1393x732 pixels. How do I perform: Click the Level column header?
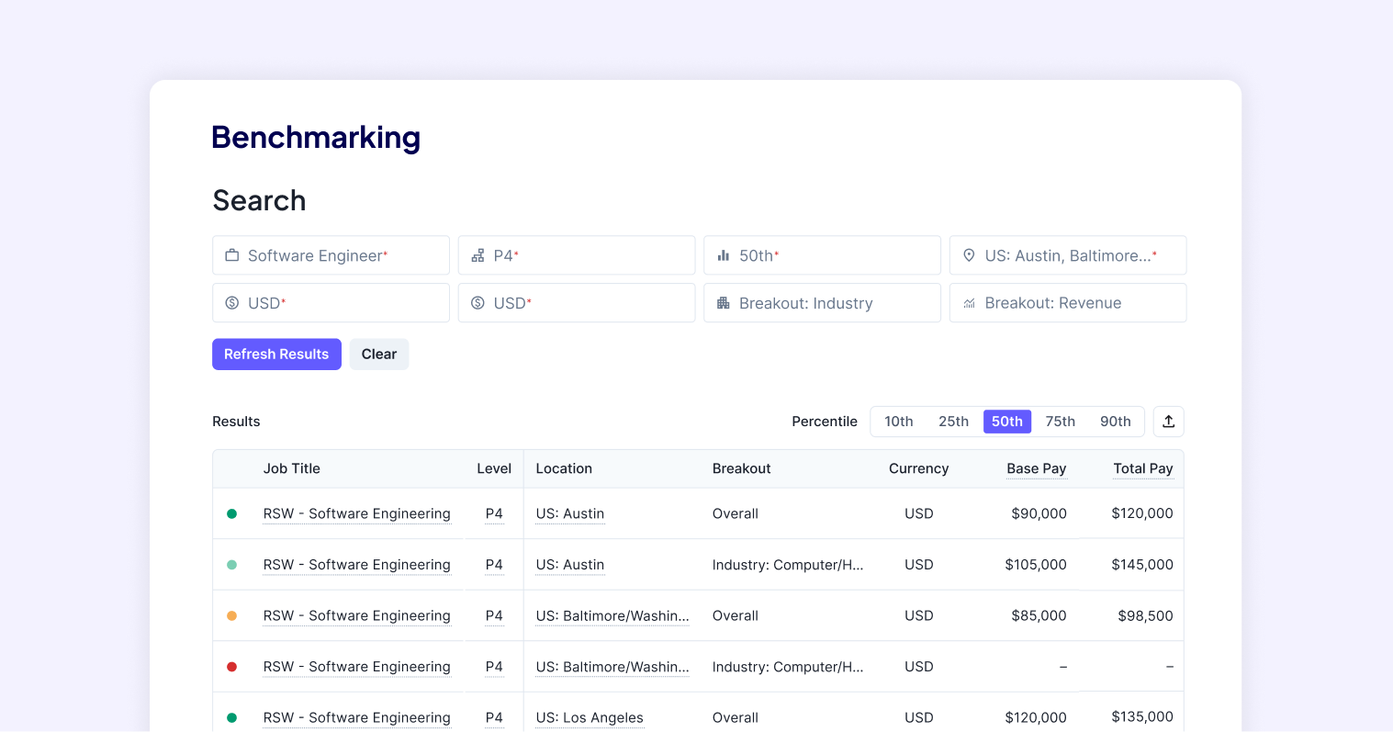(x=494, y=468)
